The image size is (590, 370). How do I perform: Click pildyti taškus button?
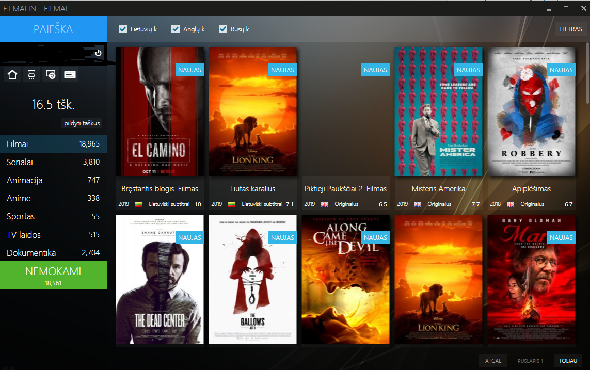(82, 123)
